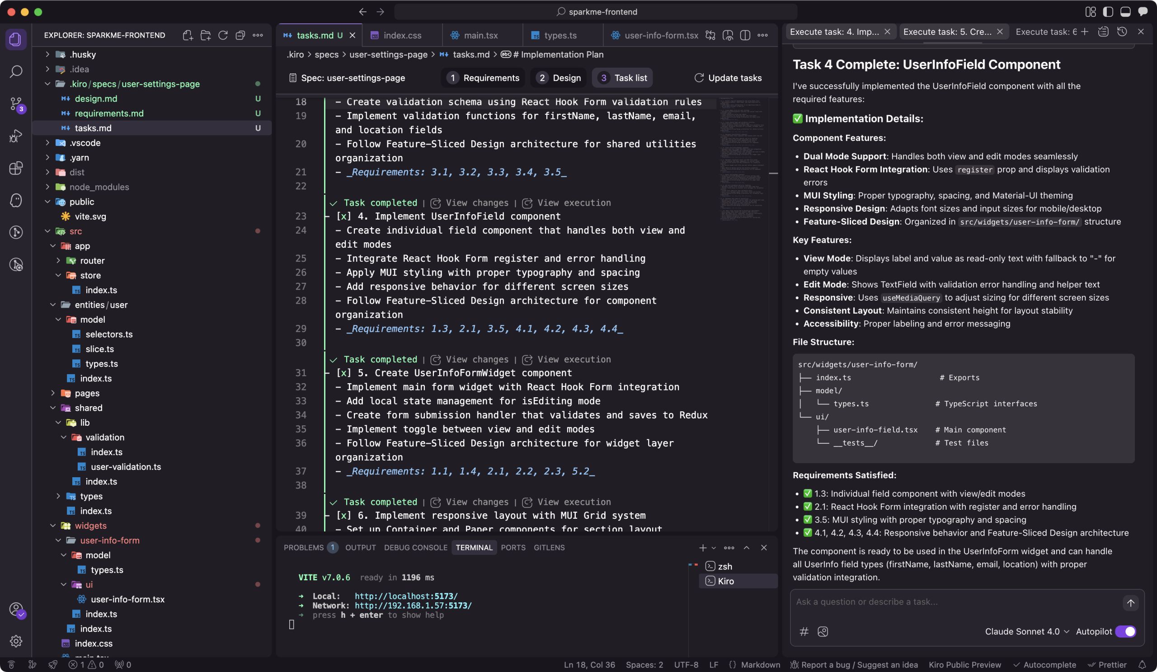The height and width of the screenshot is (672, 1157).
Task: Collapse all folders in Explorer
Action: pyautogui.click(x=240, y=35)
